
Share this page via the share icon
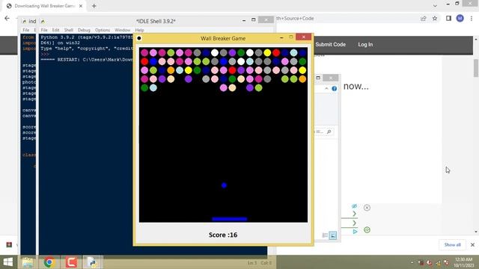point(424,18)
